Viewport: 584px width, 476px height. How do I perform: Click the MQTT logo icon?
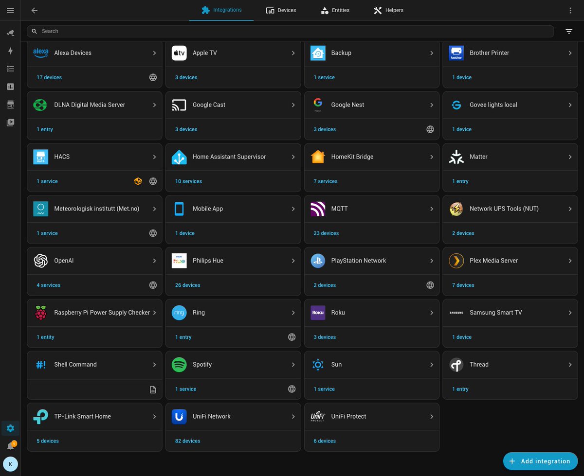coord(318,209)
